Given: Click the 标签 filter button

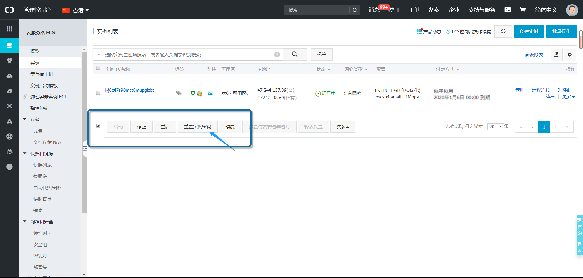Looking at the screenshot, I should pos(322,55).
